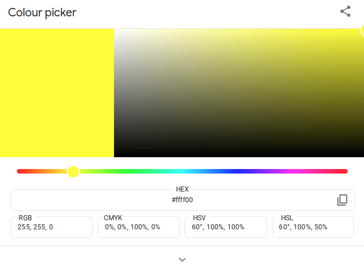364x271 pixels.
Task: Pick mid grey on the gradient's left edge
Action: point(115,93)
